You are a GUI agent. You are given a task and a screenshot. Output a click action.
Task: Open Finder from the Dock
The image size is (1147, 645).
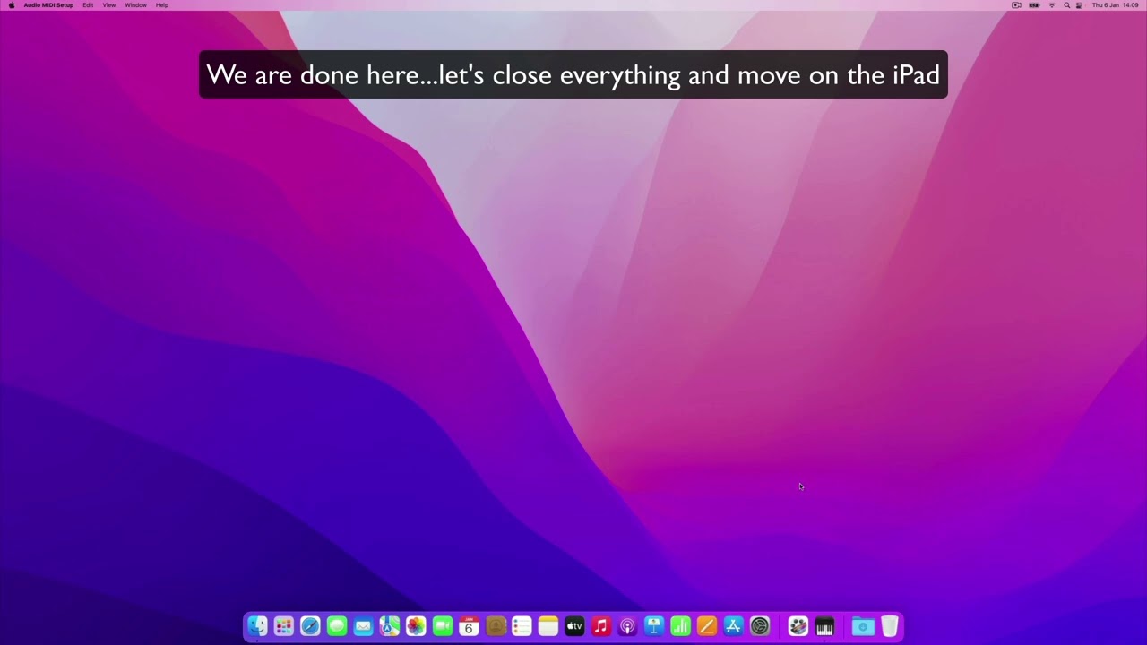257,626
